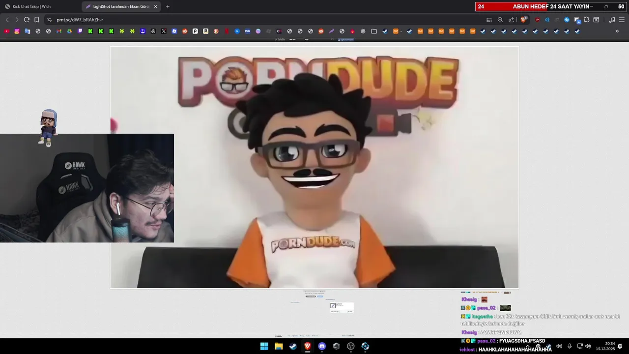The height and width of the screenshot is (354, 629).
Task: Show hidden bookmarks with the double chevron
Action: coord(617,31)
